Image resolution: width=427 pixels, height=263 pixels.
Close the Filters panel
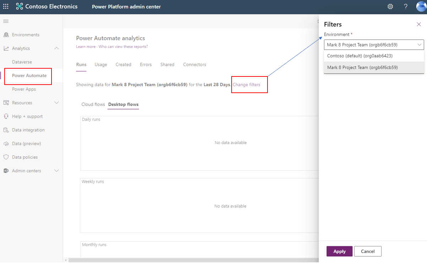click(418, 24)
